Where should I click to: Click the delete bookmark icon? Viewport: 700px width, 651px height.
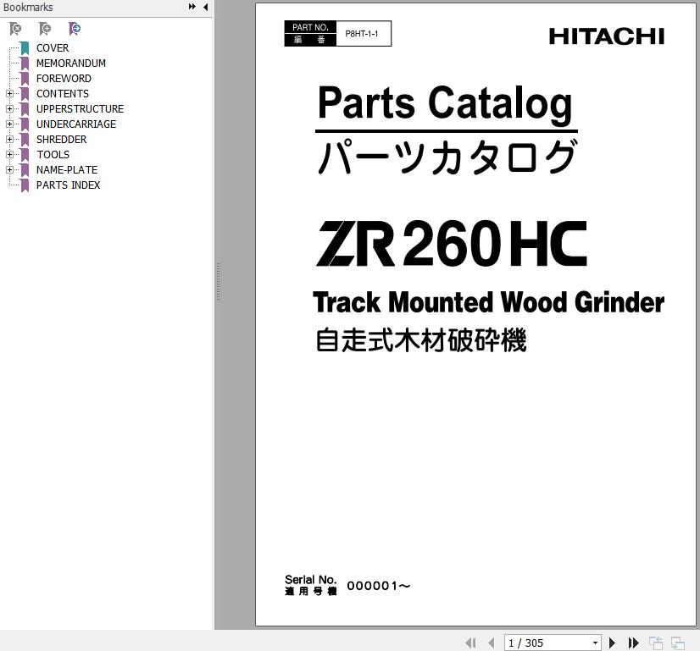pyautogui.click(x=15, y=29)
